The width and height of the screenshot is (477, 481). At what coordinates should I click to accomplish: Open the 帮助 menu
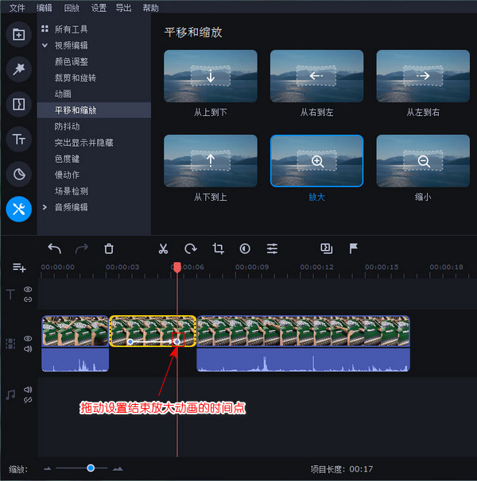coord(150,8)
